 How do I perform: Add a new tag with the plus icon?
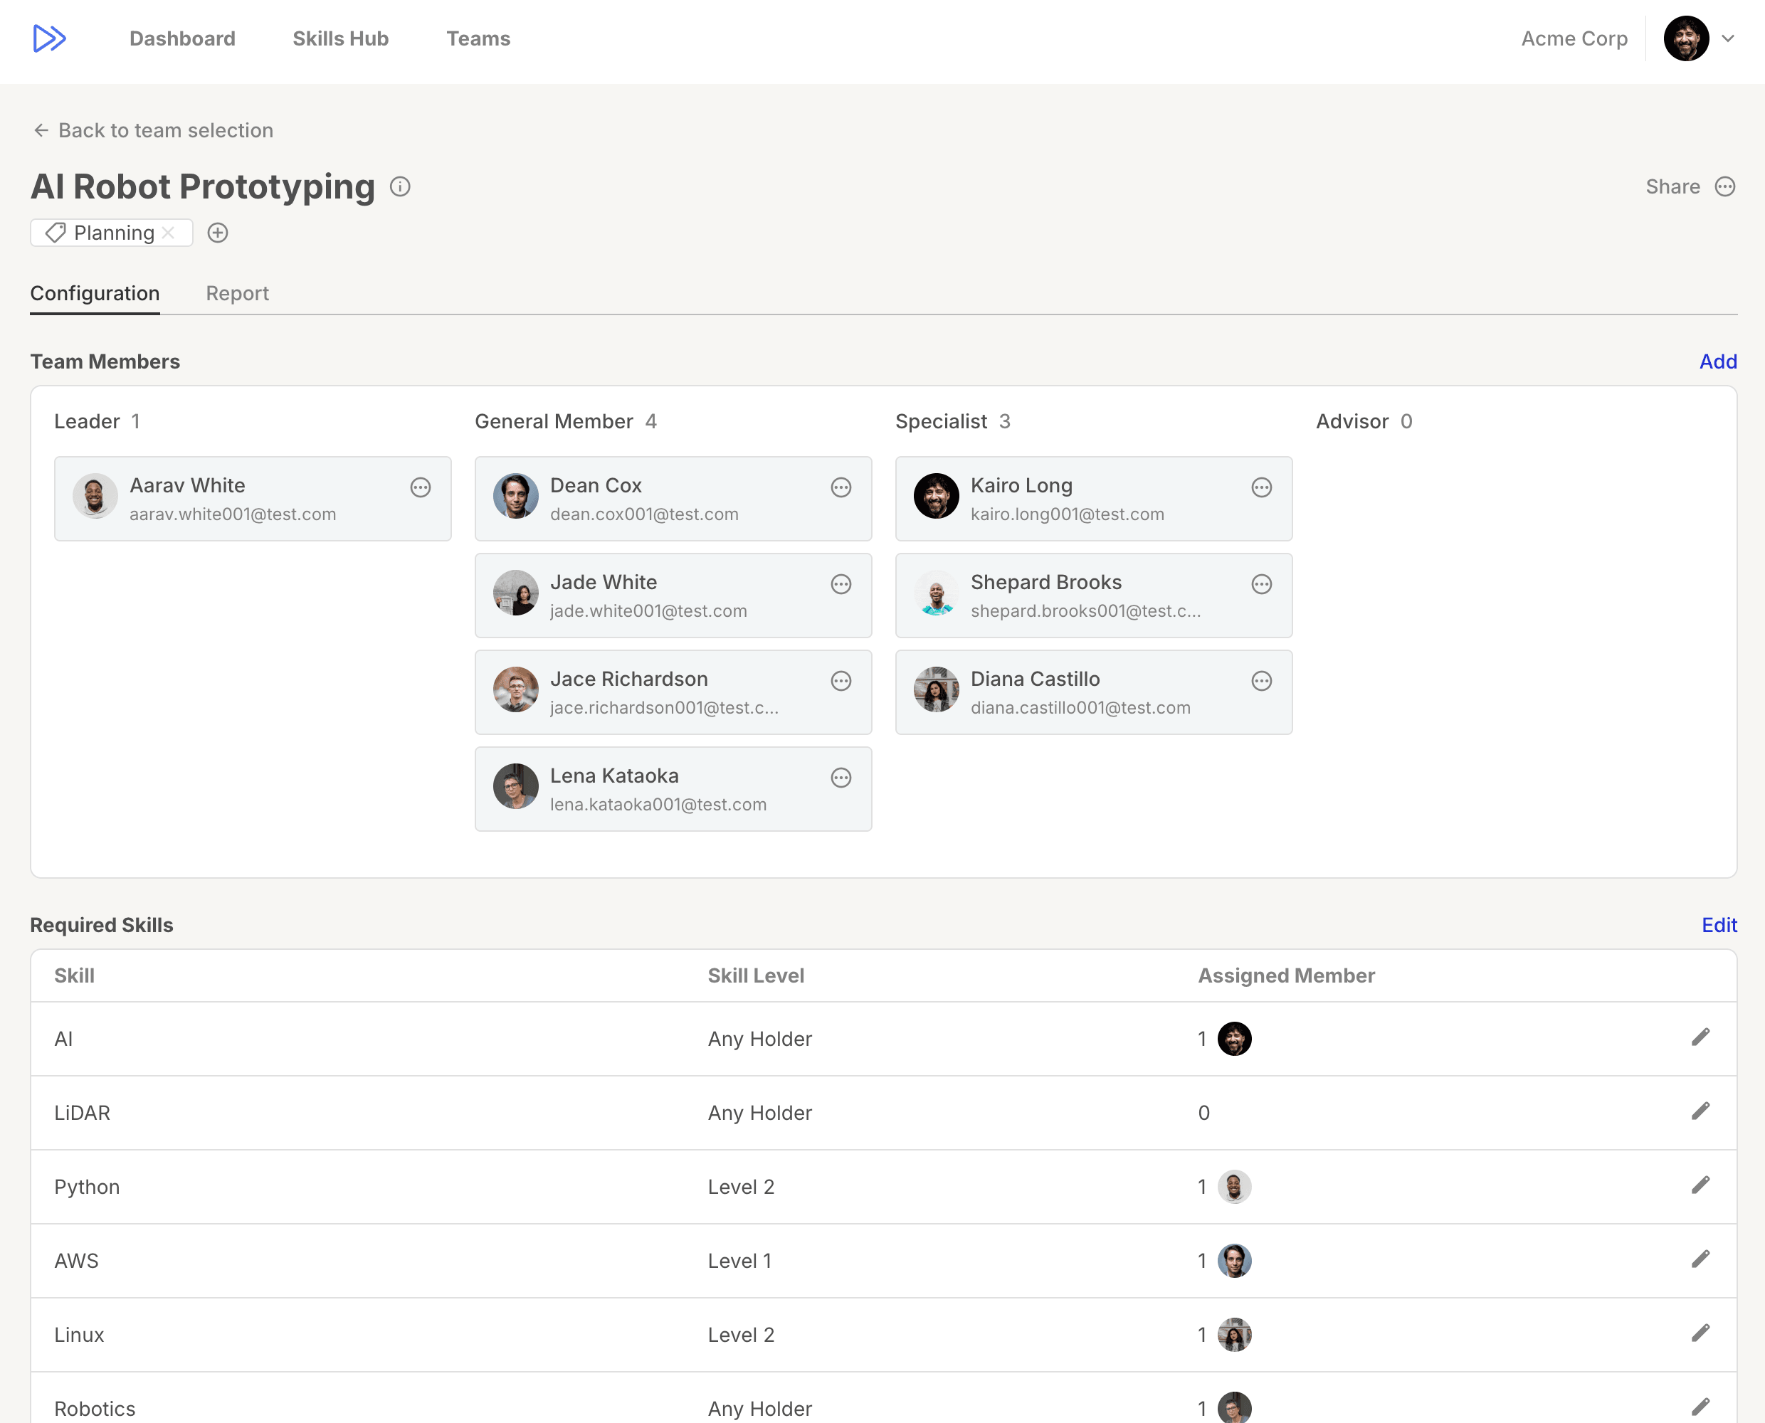click(x=217, y=233)
